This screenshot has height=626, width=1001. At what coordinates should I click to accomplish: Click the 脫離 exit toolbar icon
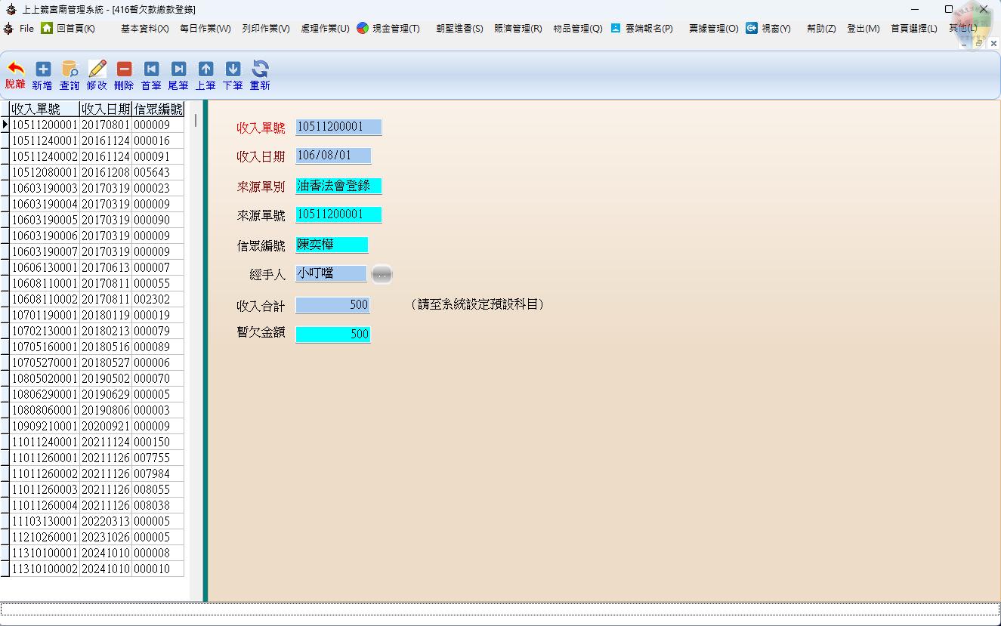15,69
